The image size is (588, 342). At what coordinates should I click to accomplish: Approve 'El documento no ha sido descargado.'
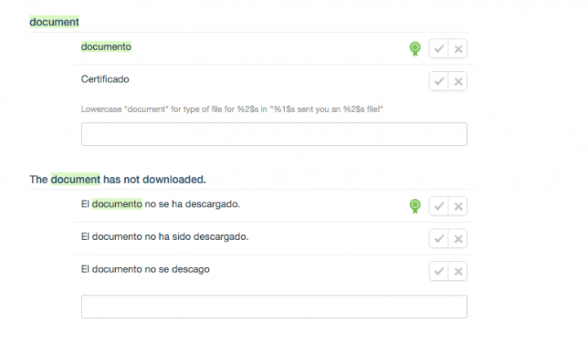[439, 238]
